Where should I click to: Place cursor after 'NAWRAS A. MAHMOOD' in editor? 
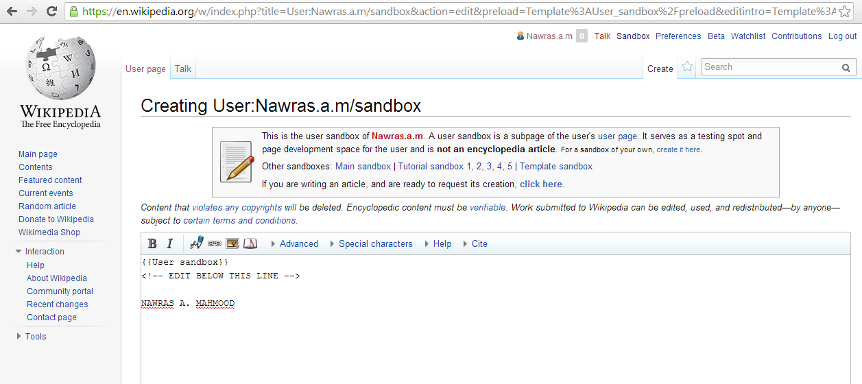click(x=235, y=303)
